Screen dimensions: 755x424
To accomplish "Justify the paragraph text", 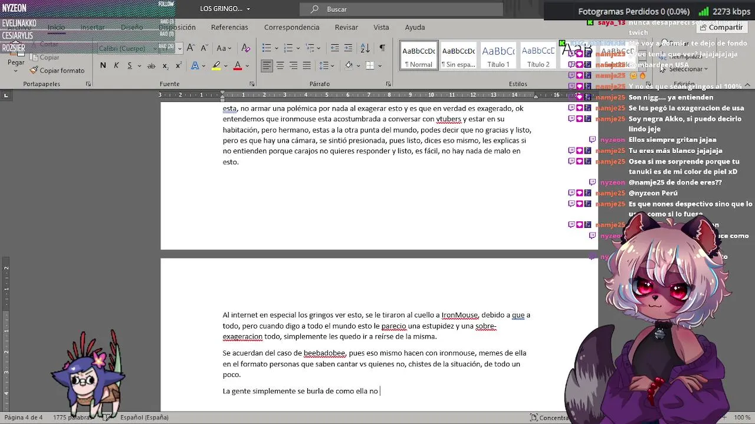I will [x=307, y=65].
